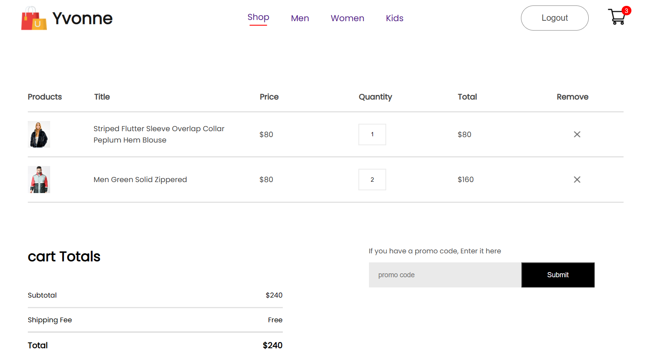Click the Products column header

pyautogui.click(x=45, y=97)
